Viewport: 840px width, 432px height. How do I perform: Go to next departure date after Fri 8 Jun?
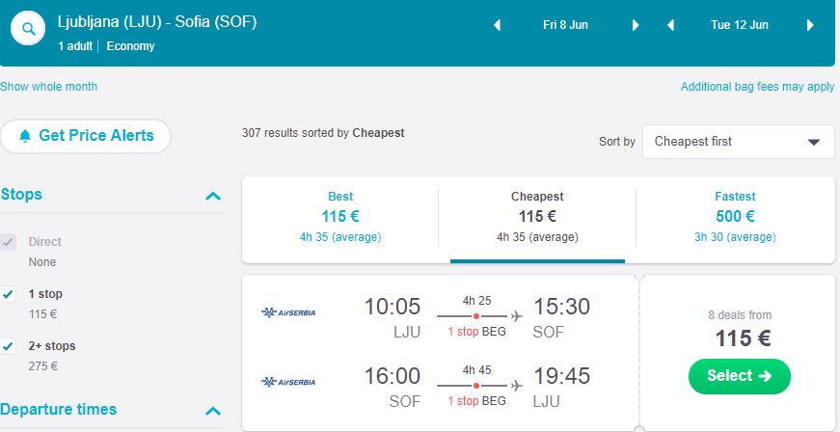click(x=636, y=25)
